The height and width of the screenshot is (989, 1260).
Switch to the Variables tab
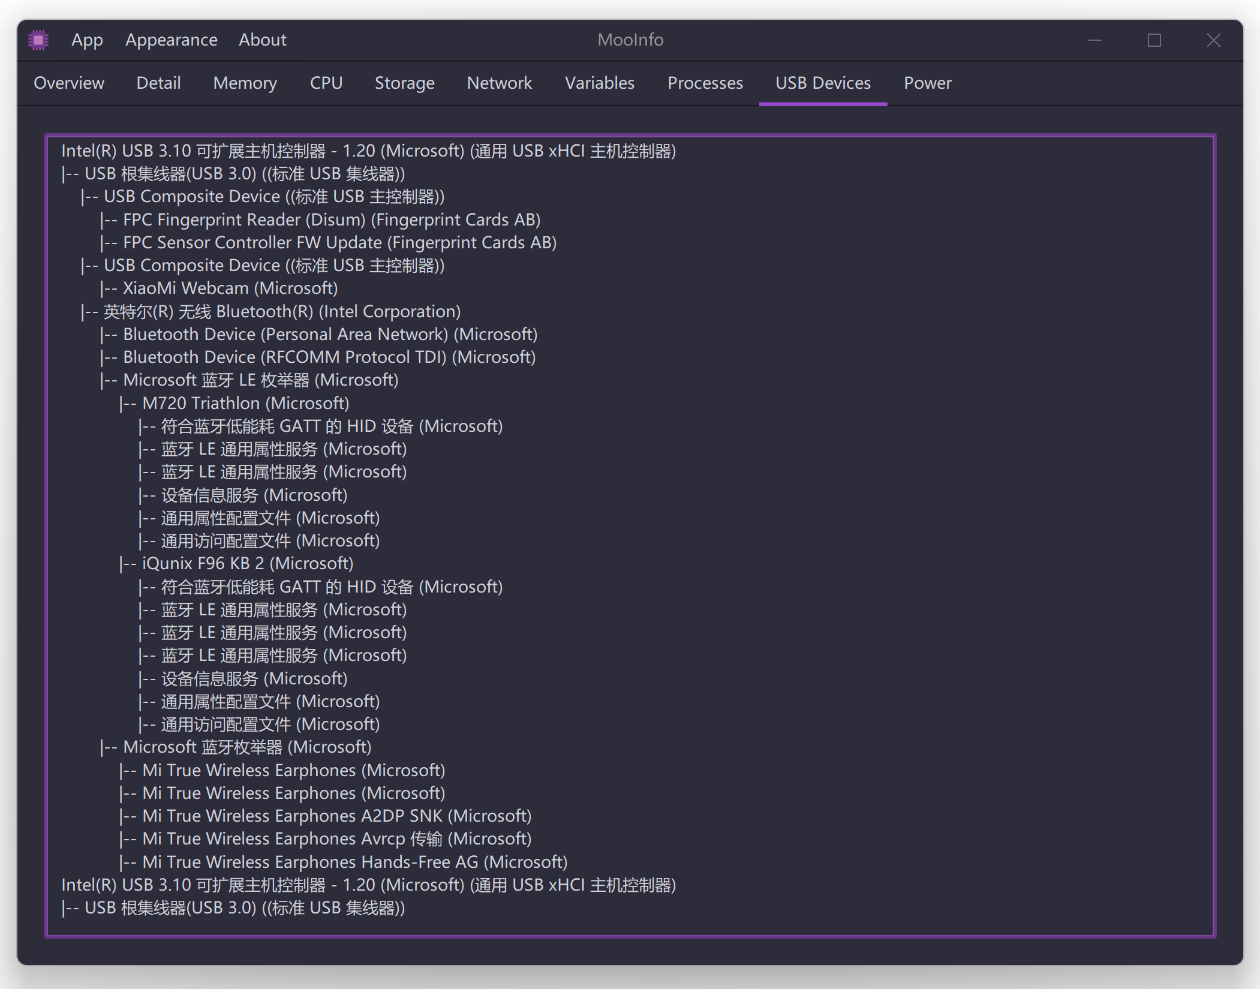[599, 83]
